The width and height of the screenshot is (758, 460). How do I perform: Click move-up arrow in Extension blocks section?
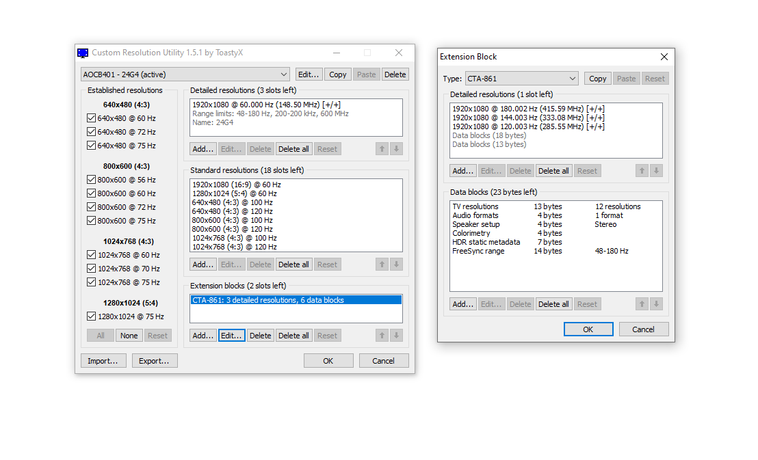[382, 336]
